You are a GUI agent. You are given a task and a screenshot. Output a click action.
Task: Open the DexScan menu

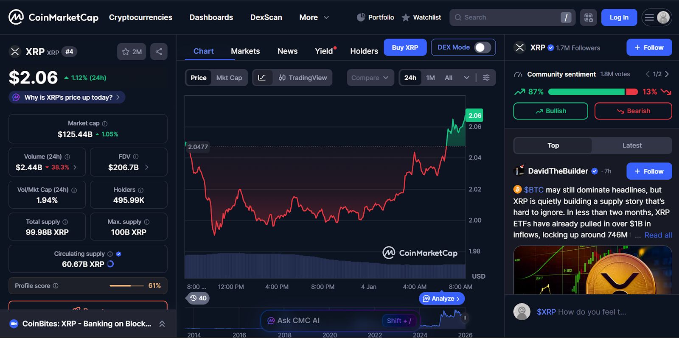tap(266, 17)
